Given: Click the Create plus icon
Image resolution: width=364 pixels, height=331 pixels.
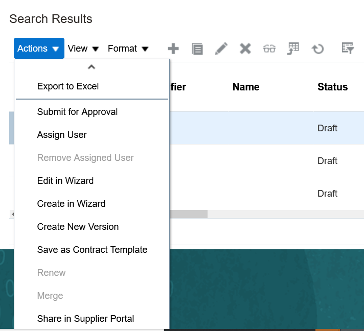Looking at the screenshot, I should [173, 49].
